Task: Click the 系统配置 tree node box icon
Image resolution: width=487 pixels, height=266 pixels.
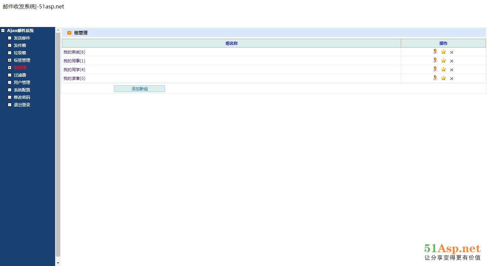Action: [10, 90]
